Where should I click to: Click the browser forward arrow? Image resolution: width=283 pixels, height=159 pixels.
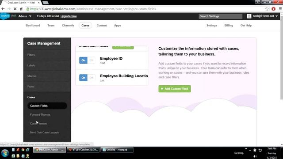9,9
